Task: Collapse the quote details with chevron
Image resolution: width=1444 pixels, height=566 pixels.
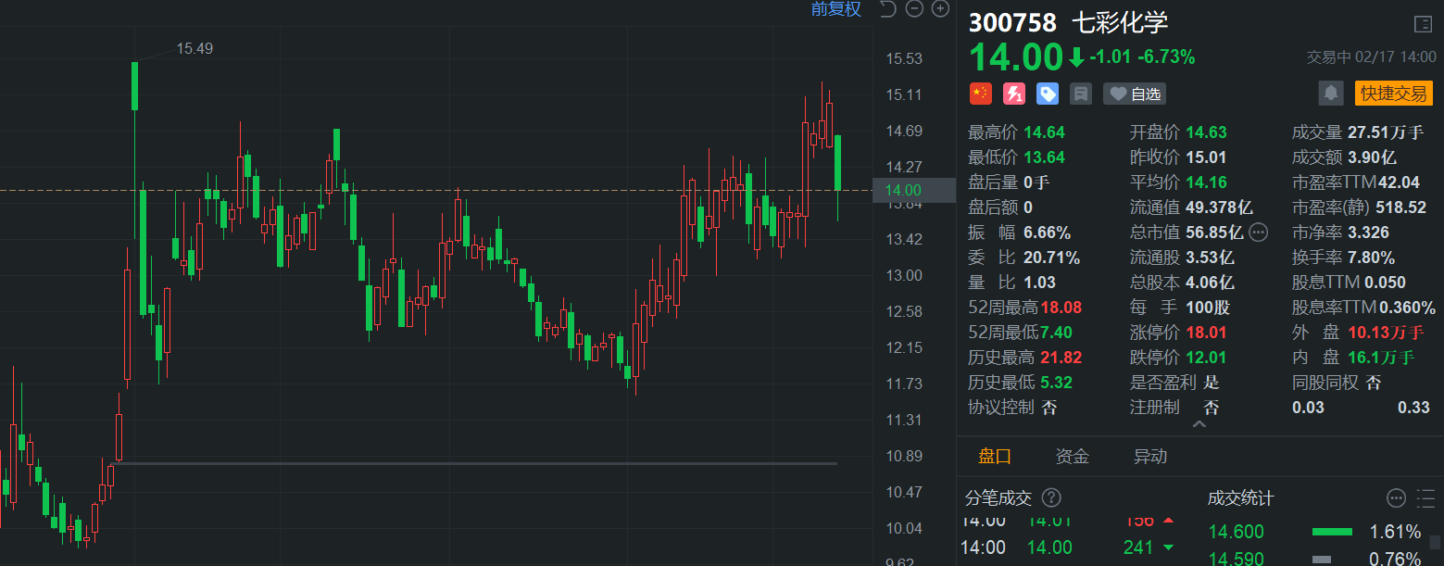Action: (x=1199, y=424)
